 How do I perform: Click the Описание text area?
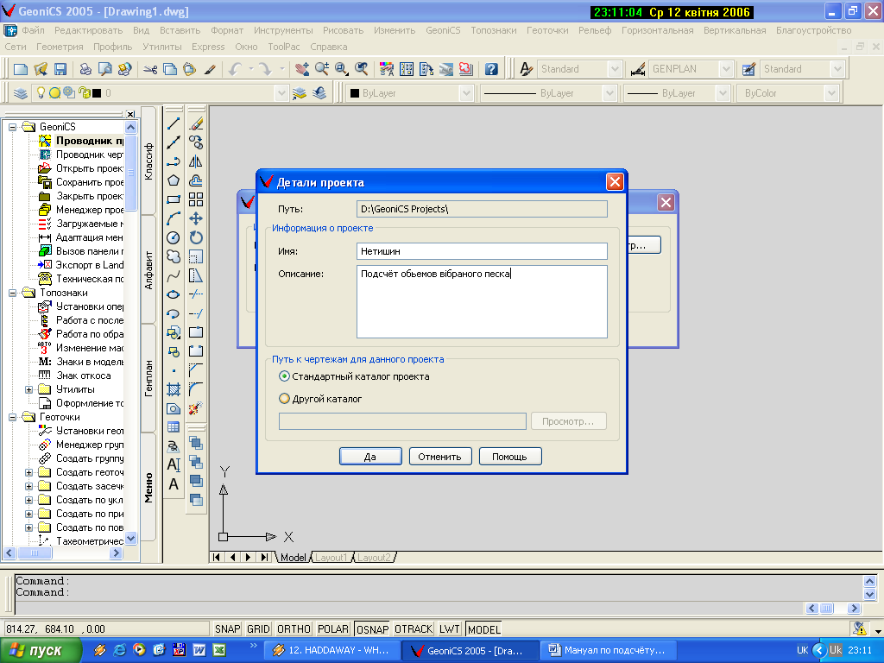(482, 301)
